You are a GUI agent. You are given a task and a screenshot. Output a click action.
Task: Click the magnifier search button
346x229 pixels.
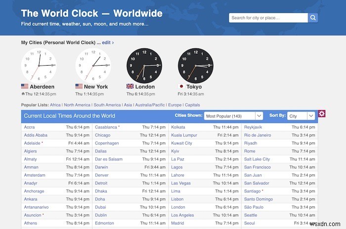pos(313,18)
